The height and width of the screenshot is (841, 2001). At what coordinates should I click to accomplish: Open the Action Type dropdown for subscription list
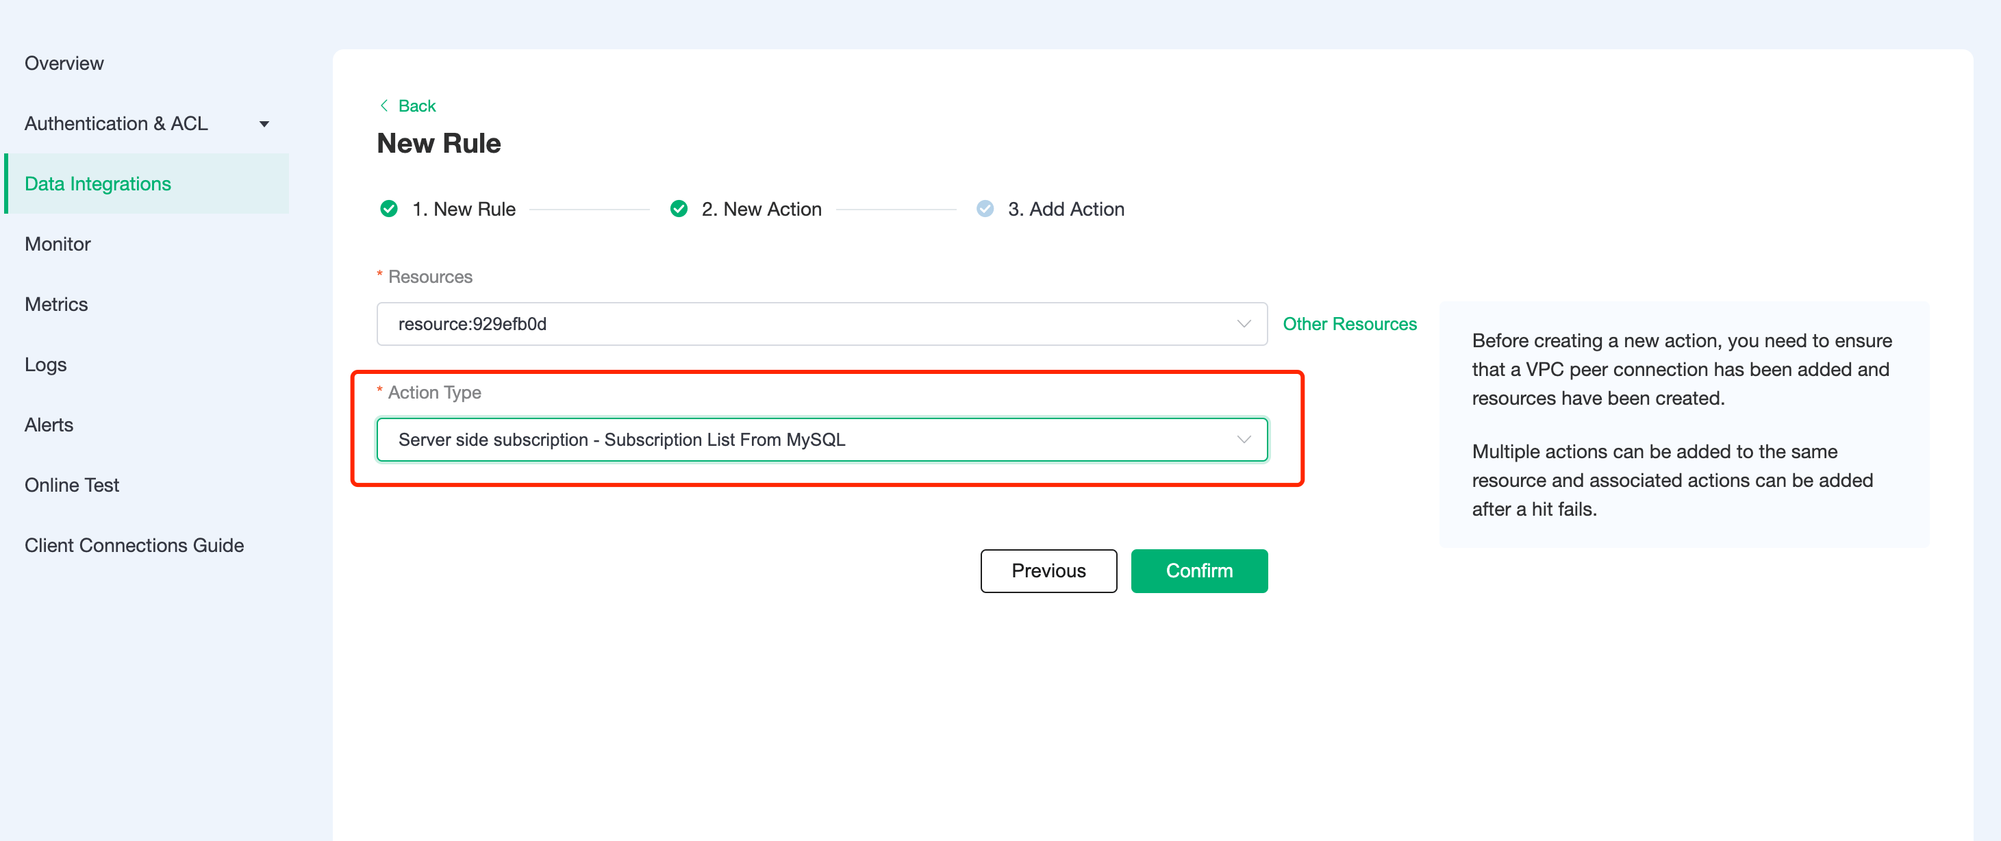[x=821, y=439]
